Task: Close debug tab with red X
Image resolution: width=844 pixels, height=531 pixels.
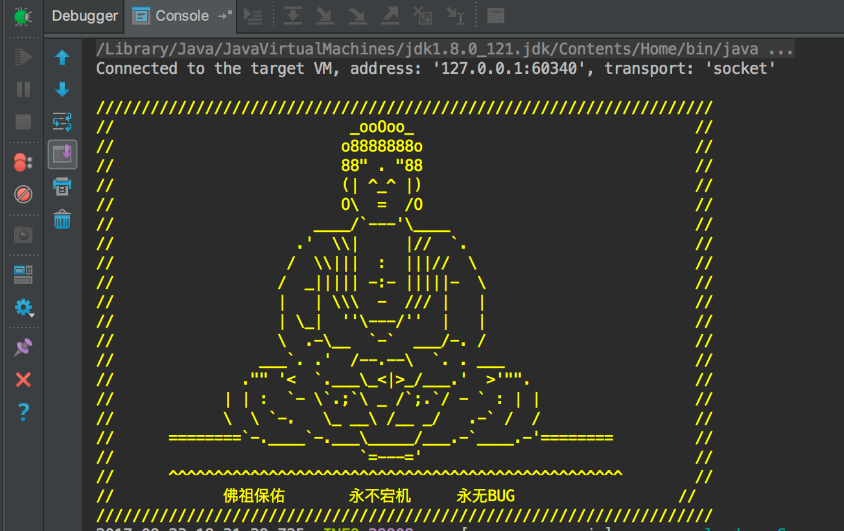Action: point(23,379)
